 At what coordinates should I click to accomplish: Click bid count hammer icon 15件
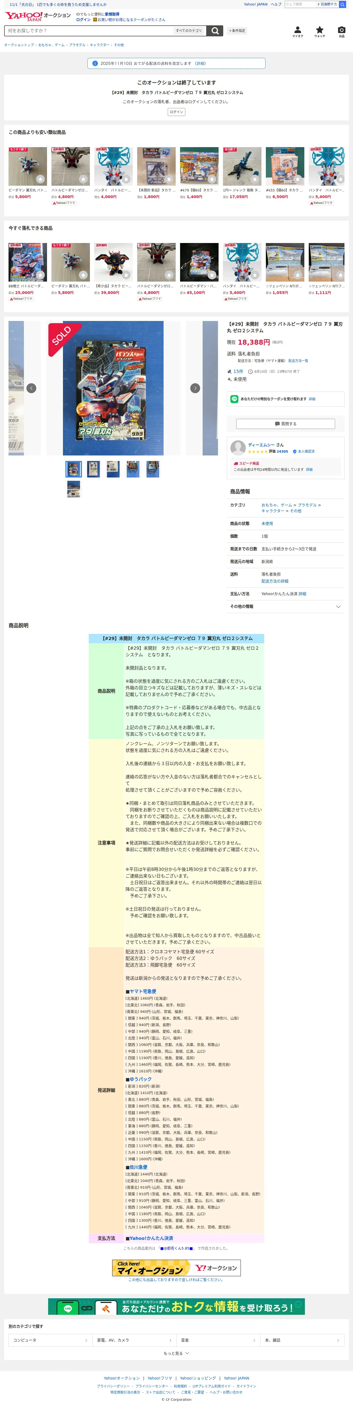pyautogui.click(x=229, y=372)
